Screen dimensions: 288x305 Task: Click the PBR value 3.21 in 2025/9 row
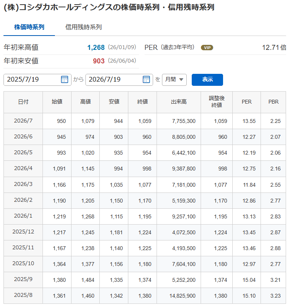[x=275, y=280]
